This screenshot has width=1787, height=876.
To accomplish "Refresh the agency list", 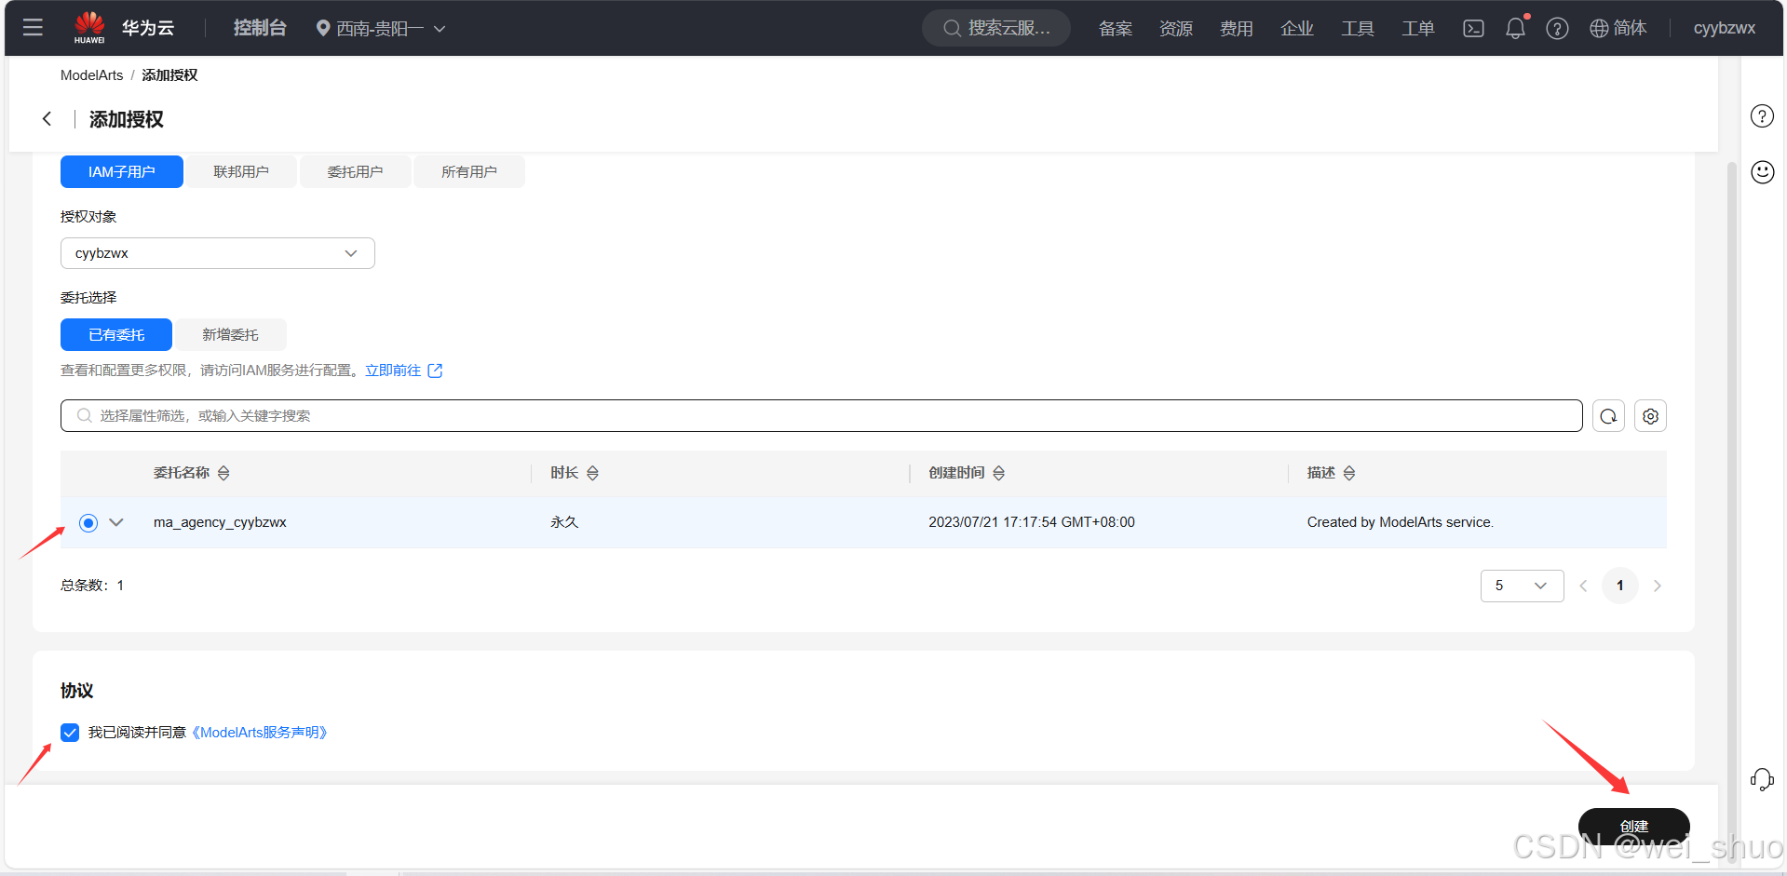I will [x=1608, y=416].
